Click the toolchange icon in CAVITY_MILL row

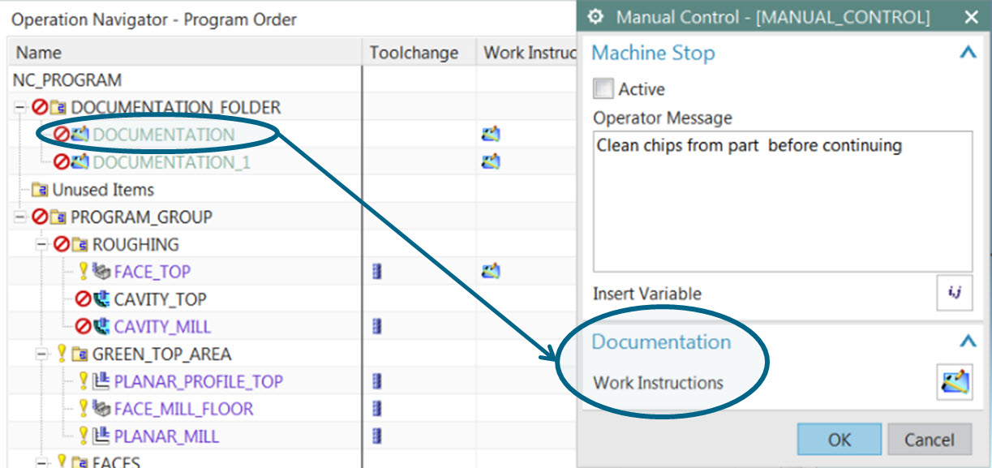pyautogui.click(x=376, y=327)
